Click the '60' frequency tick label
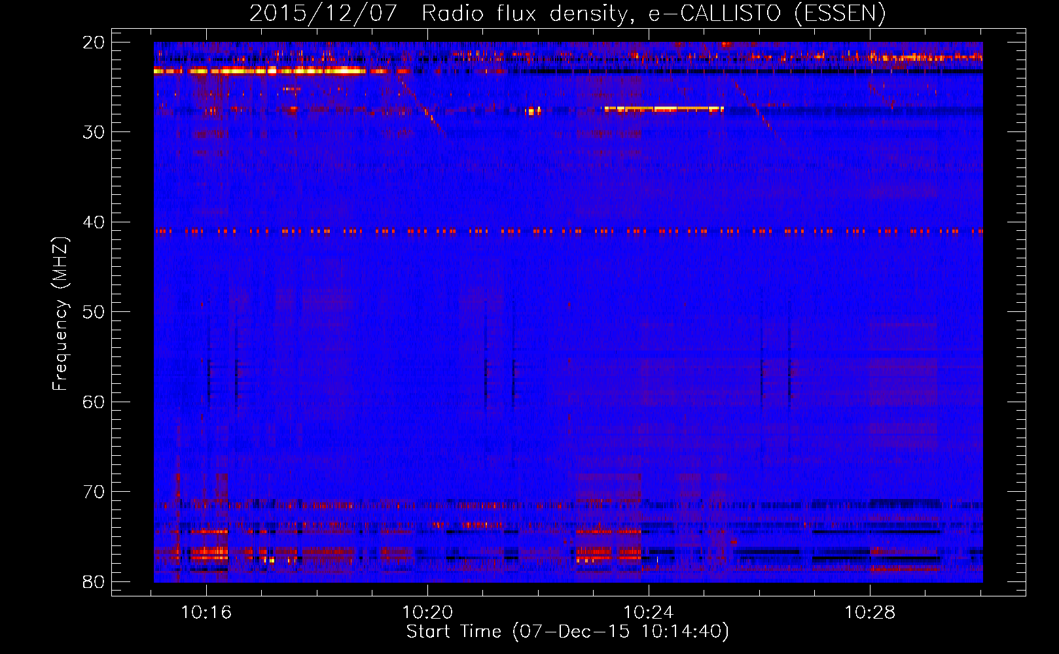1059x654 pixels. [94, 402]
